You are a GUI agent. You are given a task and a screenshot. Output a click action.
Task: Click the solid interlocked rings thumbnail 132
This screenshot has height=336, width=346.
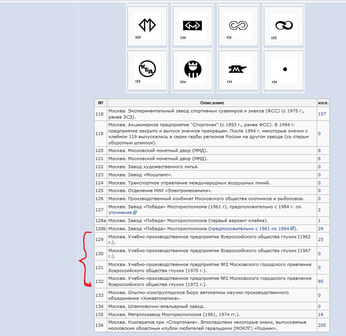point(284,26)
